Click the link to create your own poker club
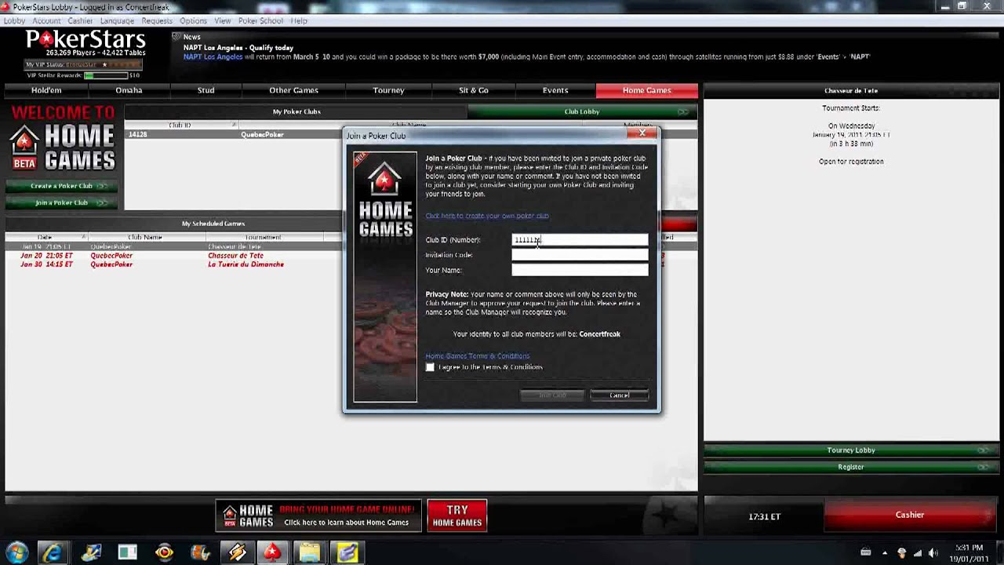This screenshot has width=1004, height=565. [x=487, y=216]
